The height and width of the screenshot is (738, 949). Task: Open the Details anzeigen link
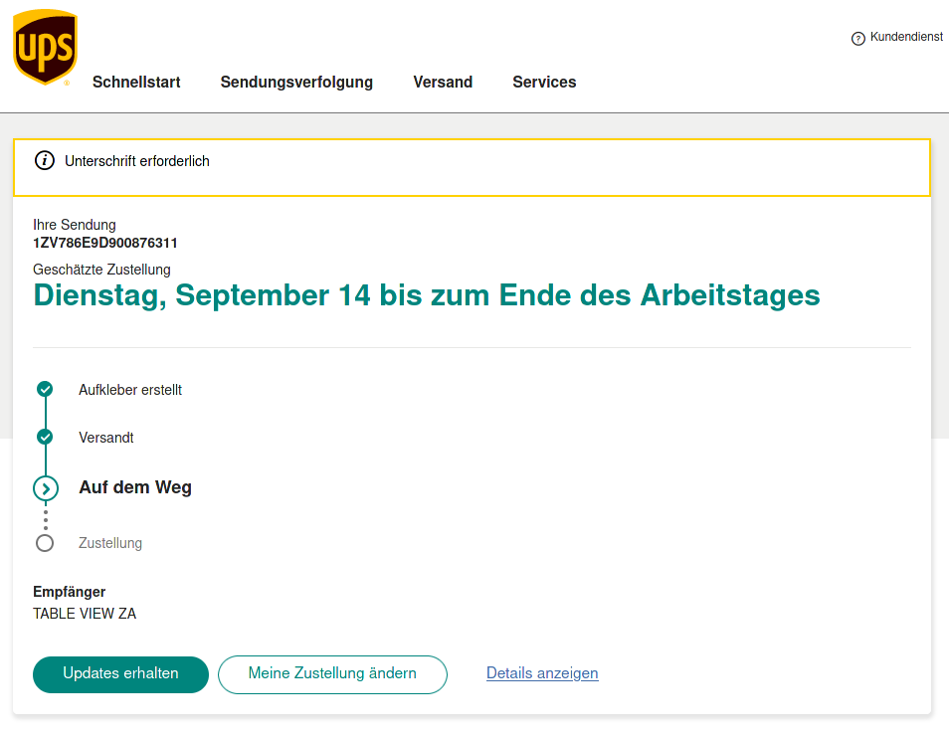point(542,673)
